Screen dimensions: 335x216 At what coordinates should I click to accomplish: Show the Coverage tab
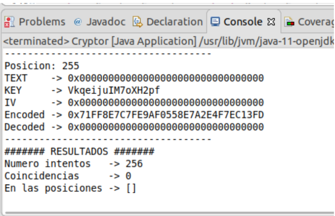315,22
